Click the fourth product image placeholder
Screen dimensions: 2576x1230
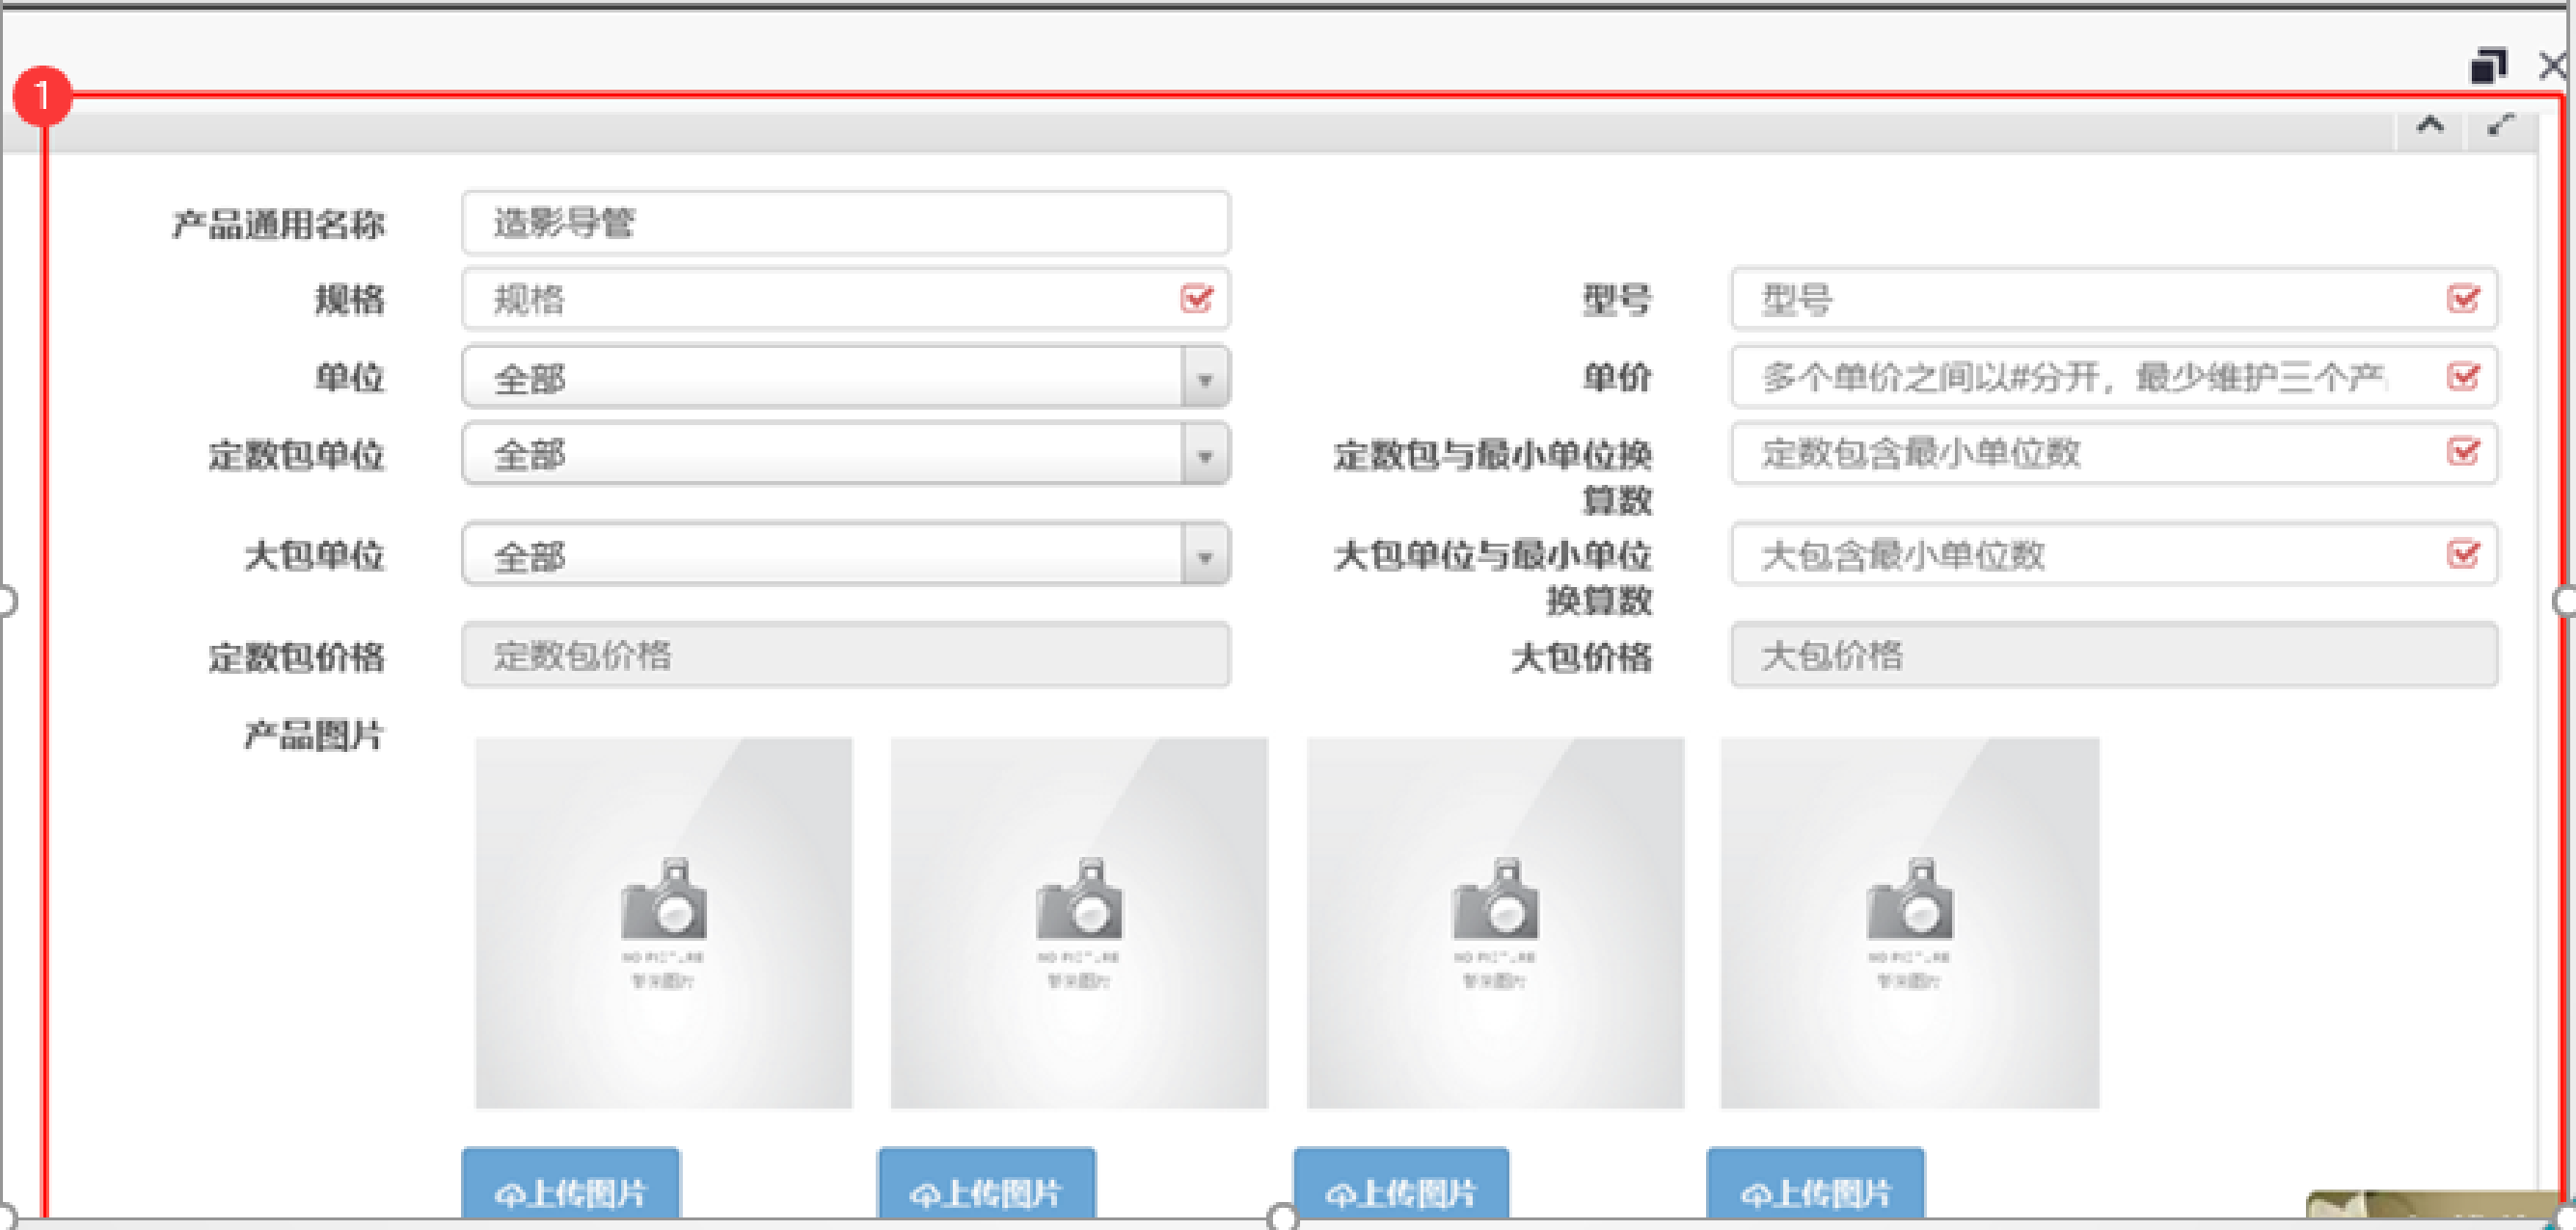pos(1910,923)
